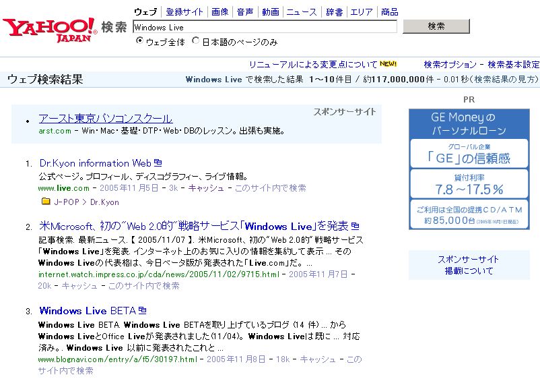Select the 日本語のページのみ radio button

196,40
